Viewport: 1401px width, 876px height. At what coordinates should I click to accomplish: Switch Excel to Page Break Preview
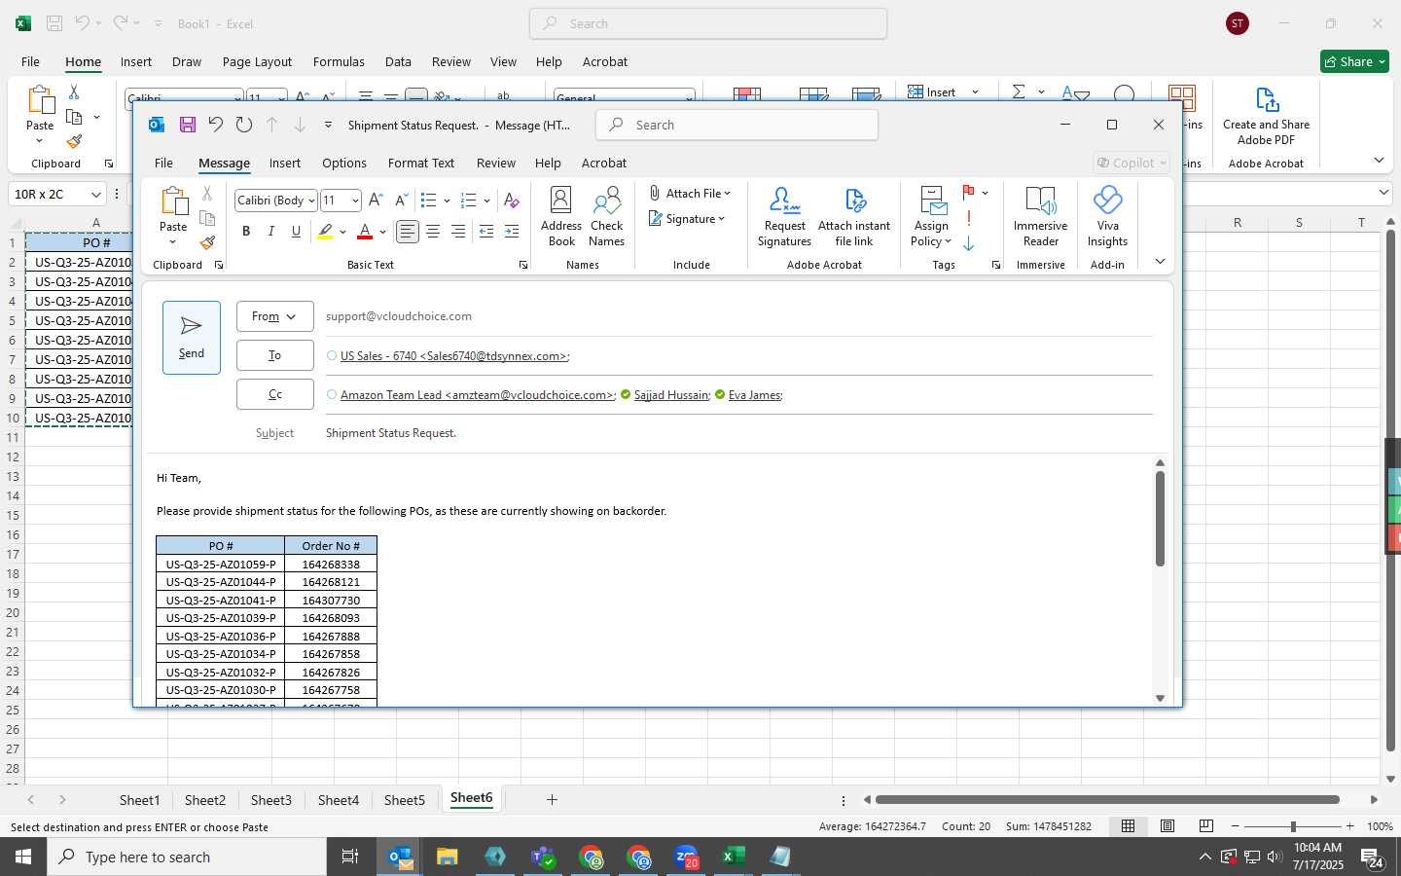click(1205, 826)
